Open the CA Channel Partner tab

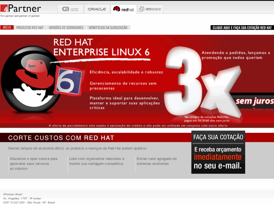pos(70,9)
